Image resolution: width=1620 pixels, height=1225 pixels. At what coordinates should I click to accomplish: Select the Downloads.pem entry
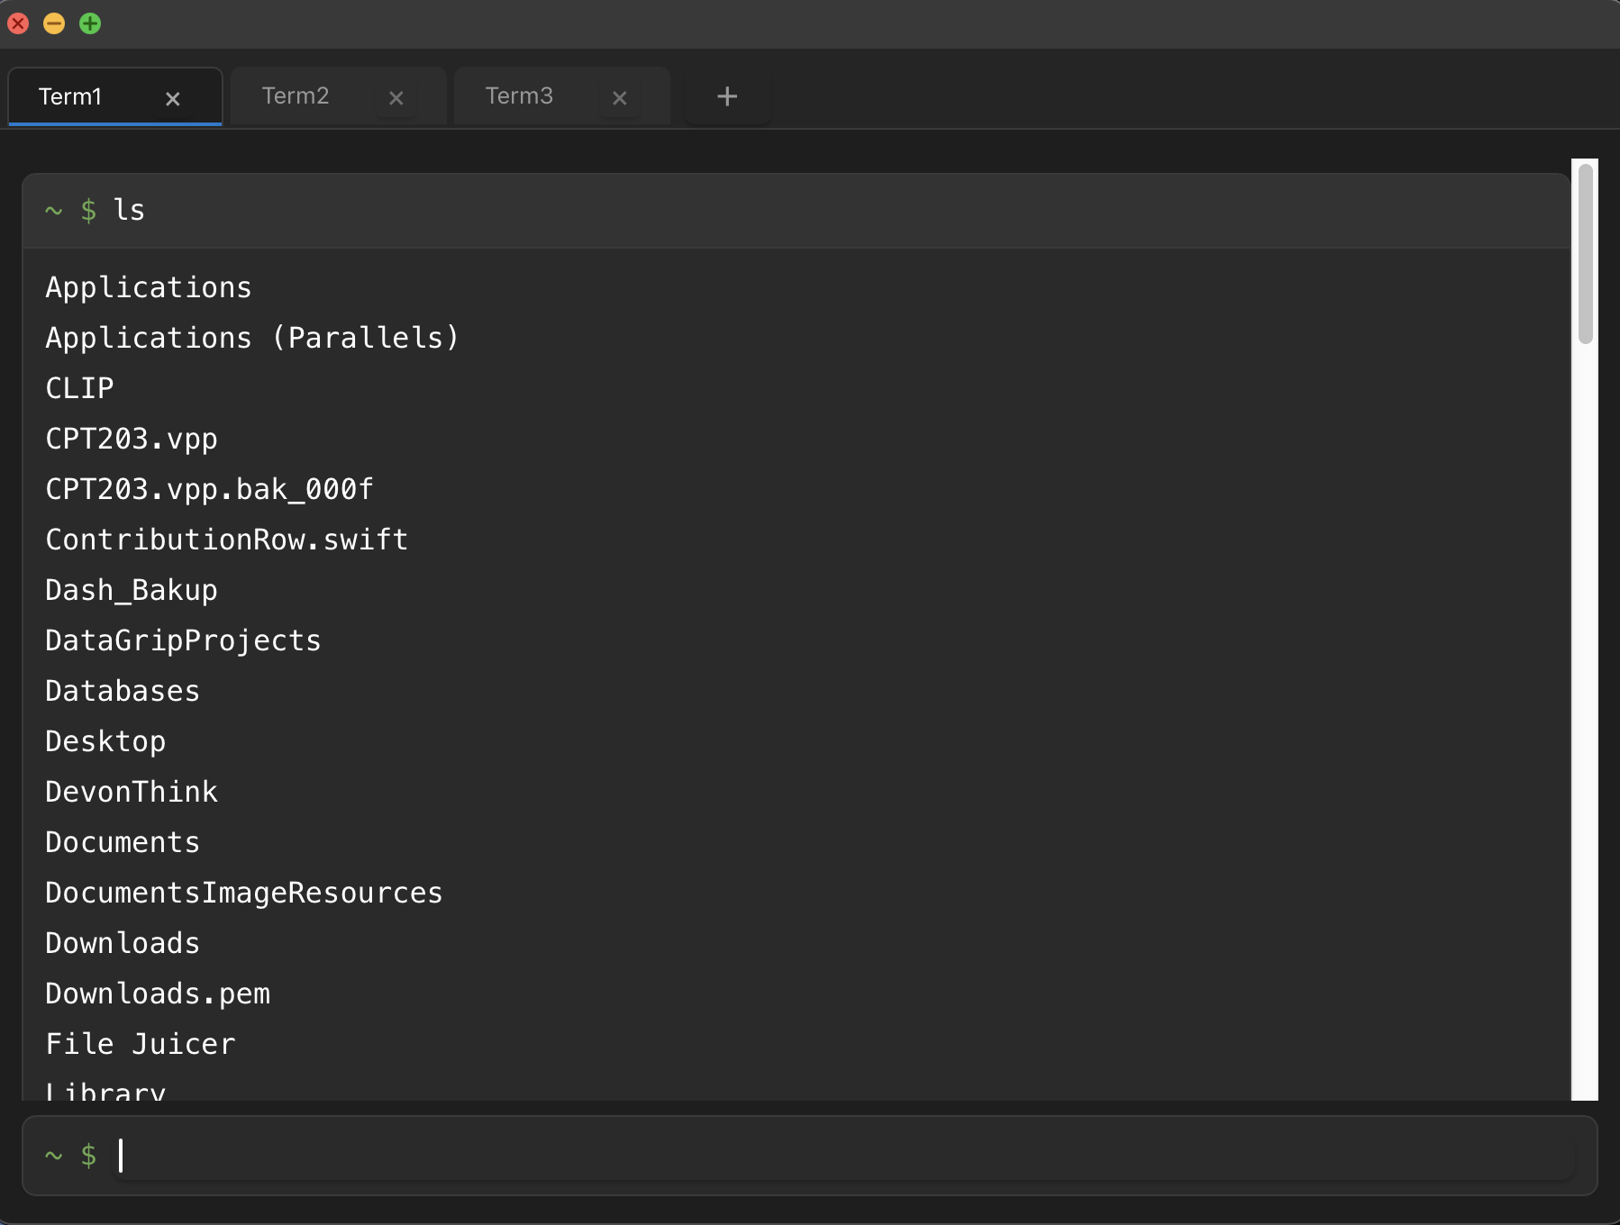click(158, 994)
